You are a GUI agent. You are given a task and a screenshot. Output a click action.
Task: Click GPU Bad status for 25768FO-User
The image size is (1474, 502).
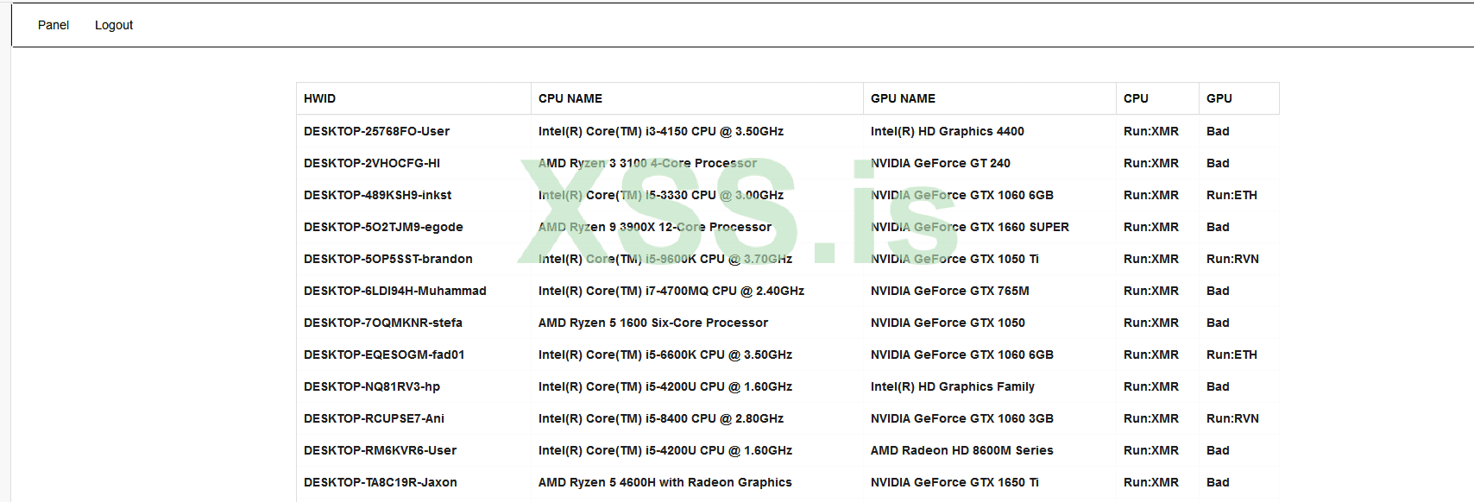[x=1218, y=131]
